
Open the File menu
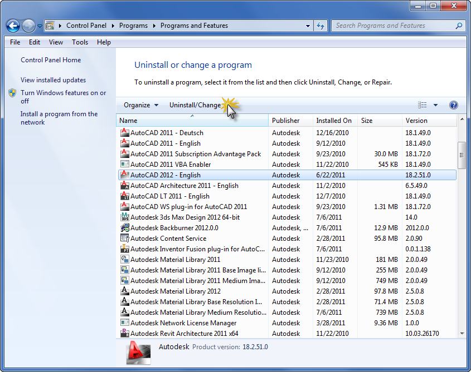tap(15, 42)
